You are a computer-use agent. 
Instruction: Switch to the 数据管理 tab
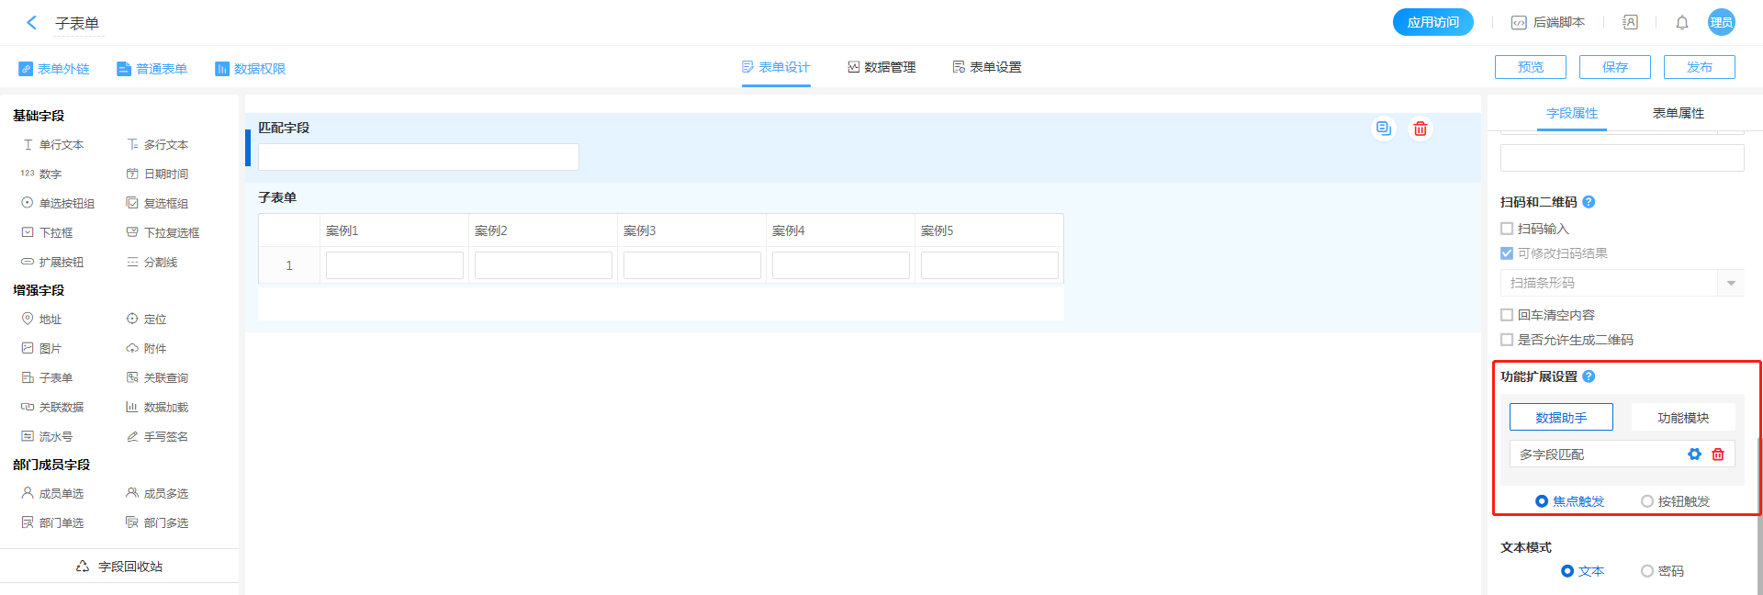(x=881, y=67)
